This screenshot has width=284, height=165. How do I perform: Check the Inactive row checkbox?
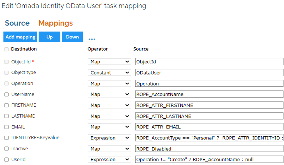(x=7, y=149)
